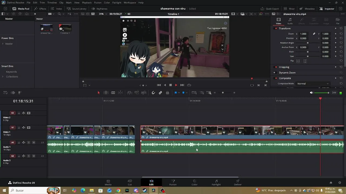This screenshot has height=194, width=346.
Task: Open the Playback menu
Action: [87, 3]
